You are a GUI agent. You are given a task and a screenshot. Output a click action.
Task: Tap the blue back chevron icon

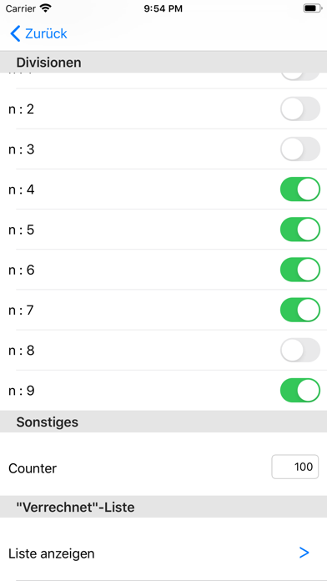(15, 33)
